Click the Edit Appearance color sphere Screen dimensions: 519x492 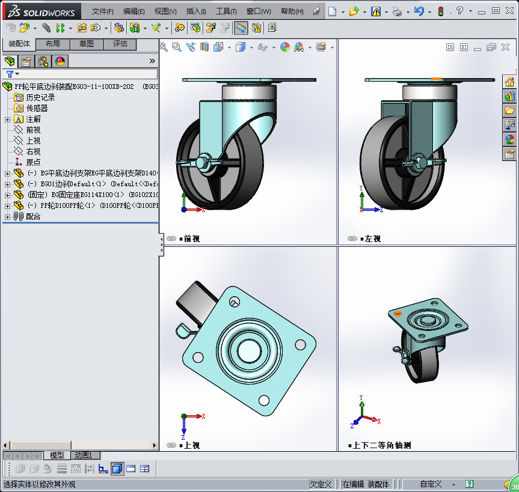point(285,47)
